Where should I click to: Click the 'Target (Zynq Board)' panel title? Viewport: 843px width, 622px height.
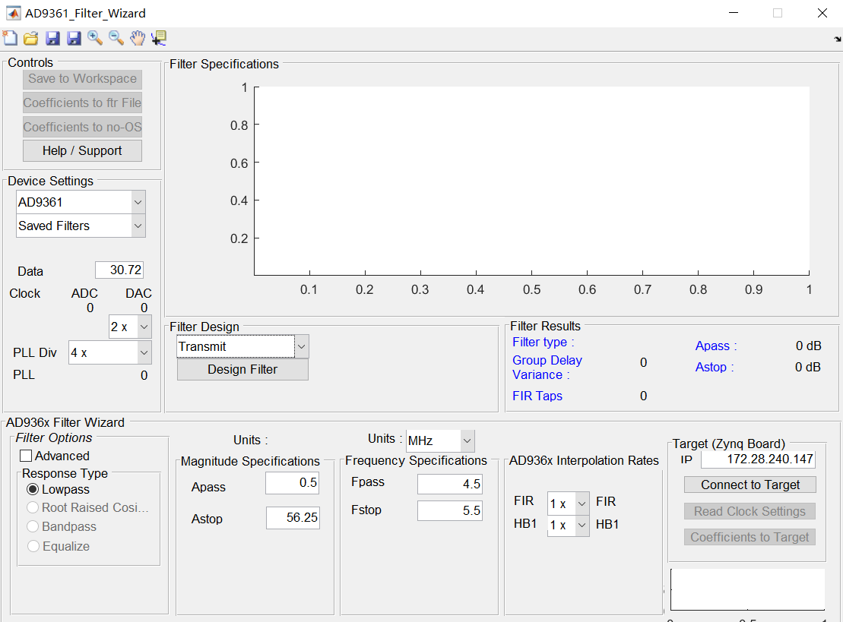click(x=728, y=444)
